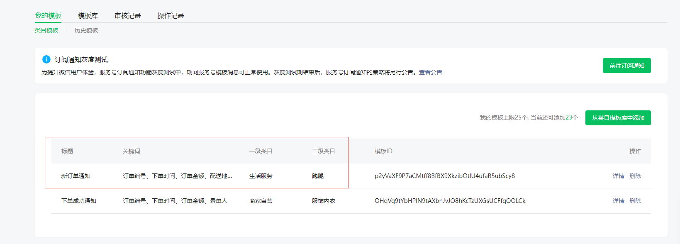Select the 操作记录 tab
Viewport: 680px width, 244px height.
171,16
